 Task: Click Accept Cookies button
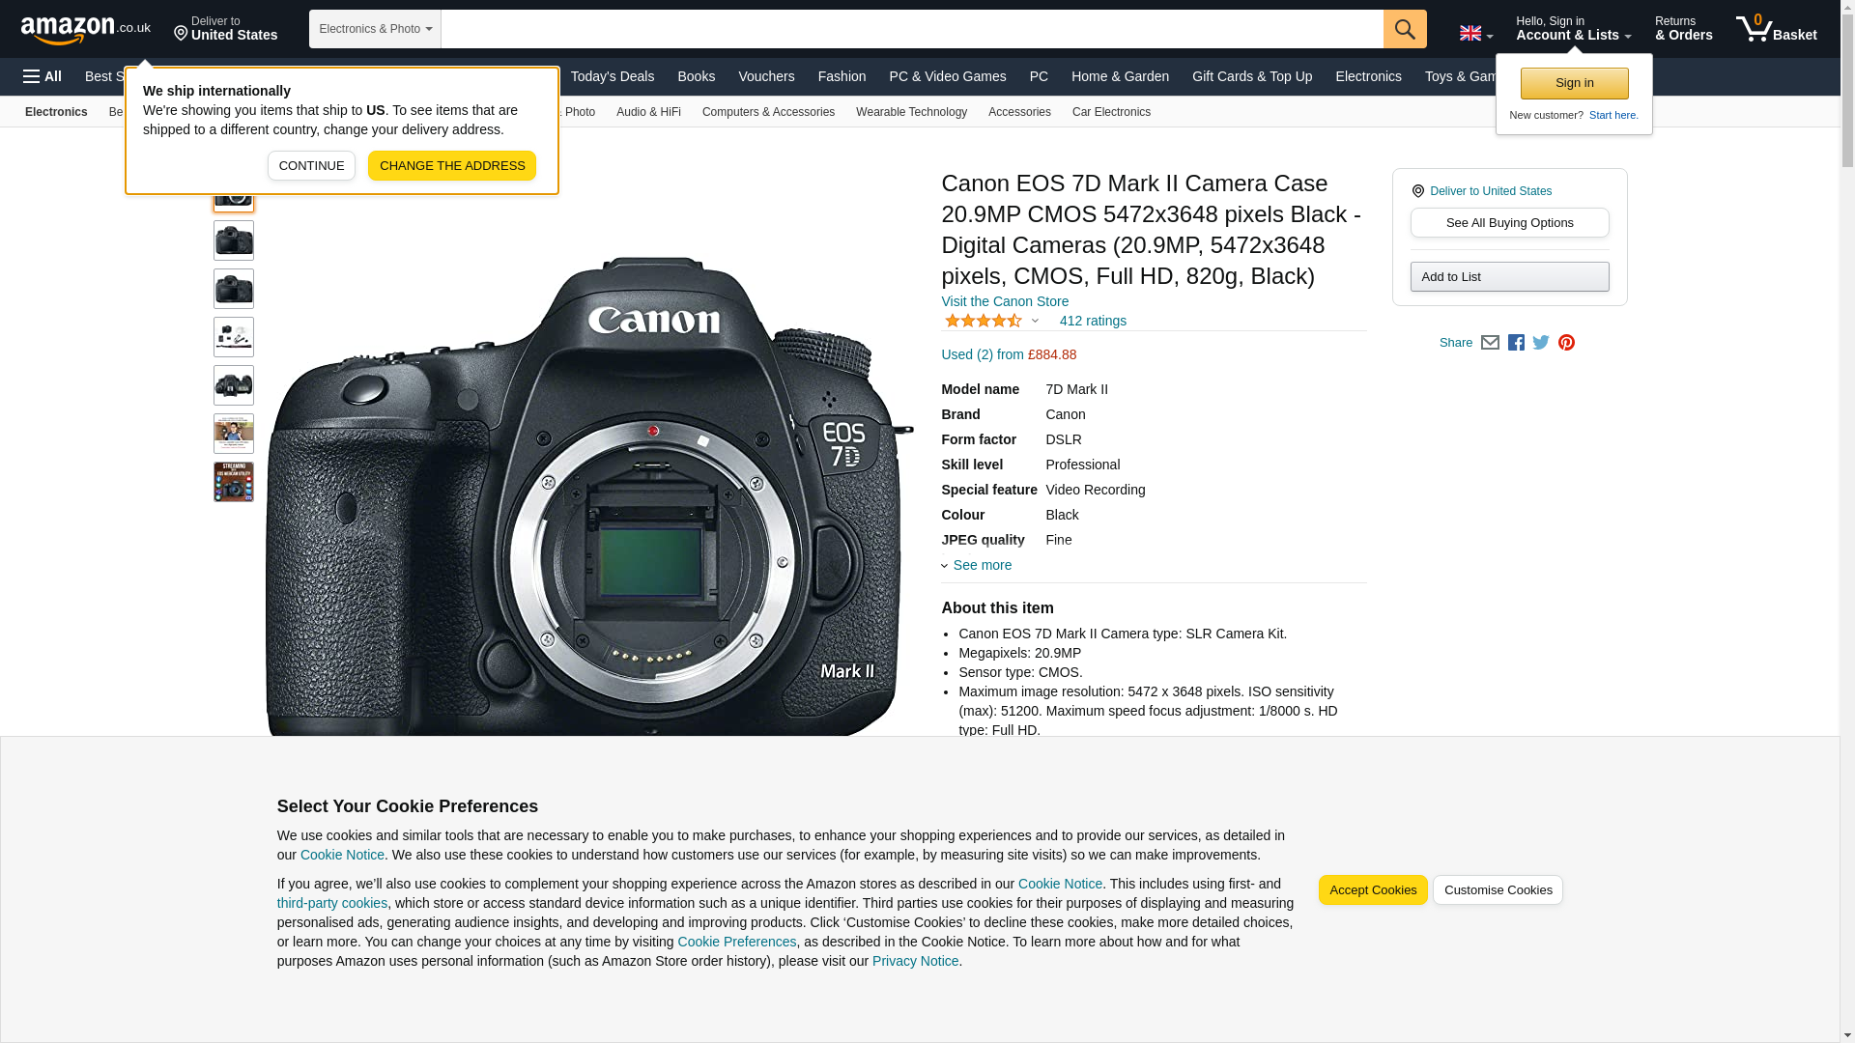click(1373, 890)
